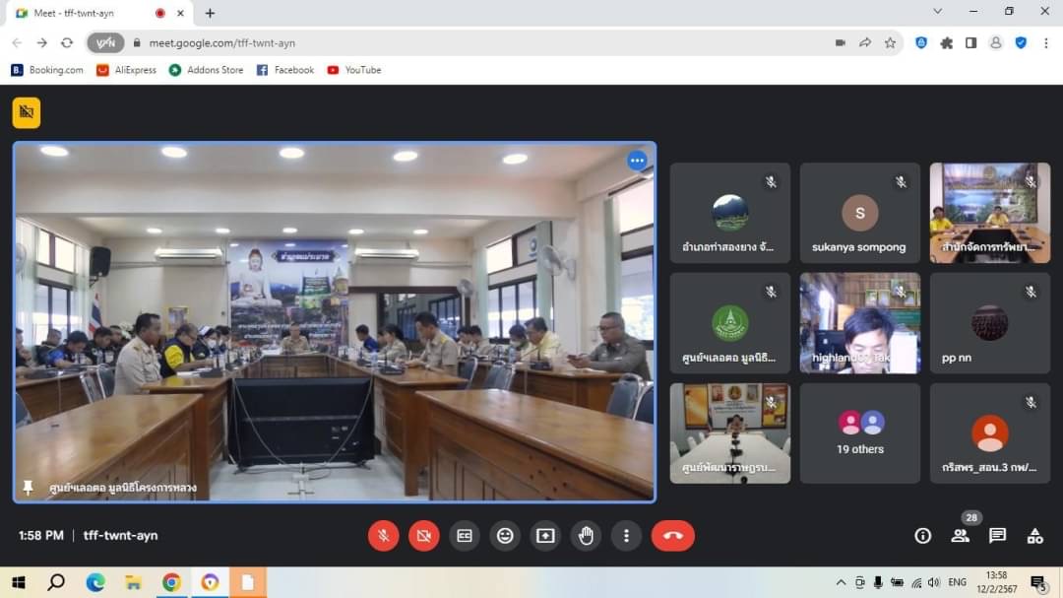Open the Addons Store bookmark
The height and width of the screenshot is (598, 1063).
(206, 70)
